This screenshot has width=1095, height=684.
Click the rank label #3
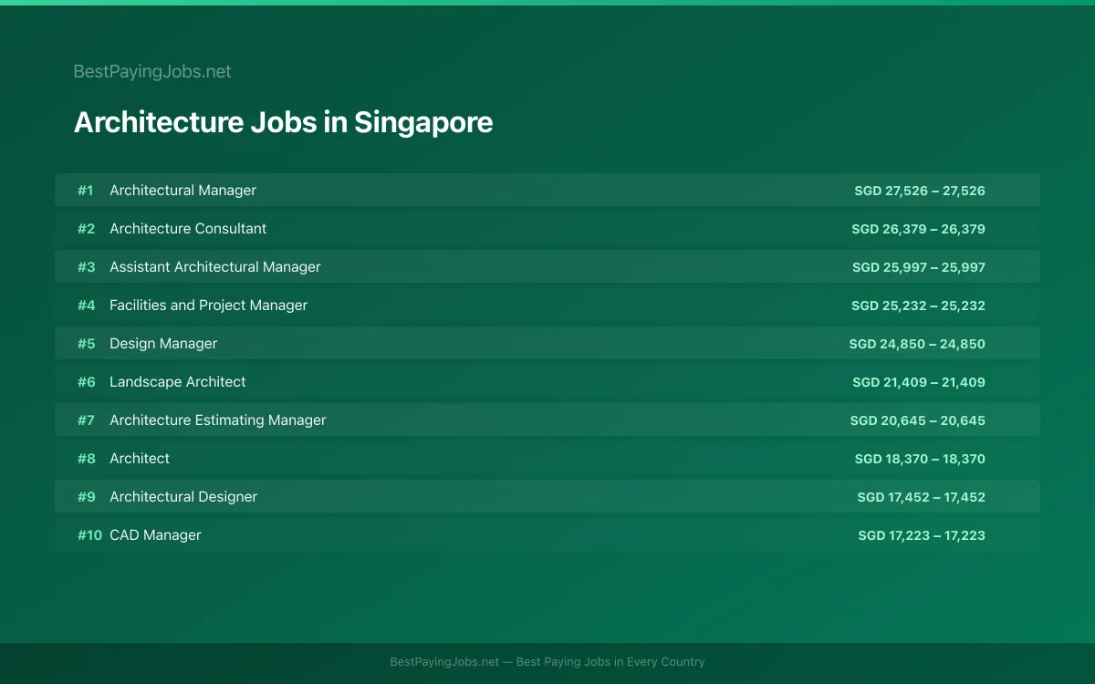click(x=86, y=266)
